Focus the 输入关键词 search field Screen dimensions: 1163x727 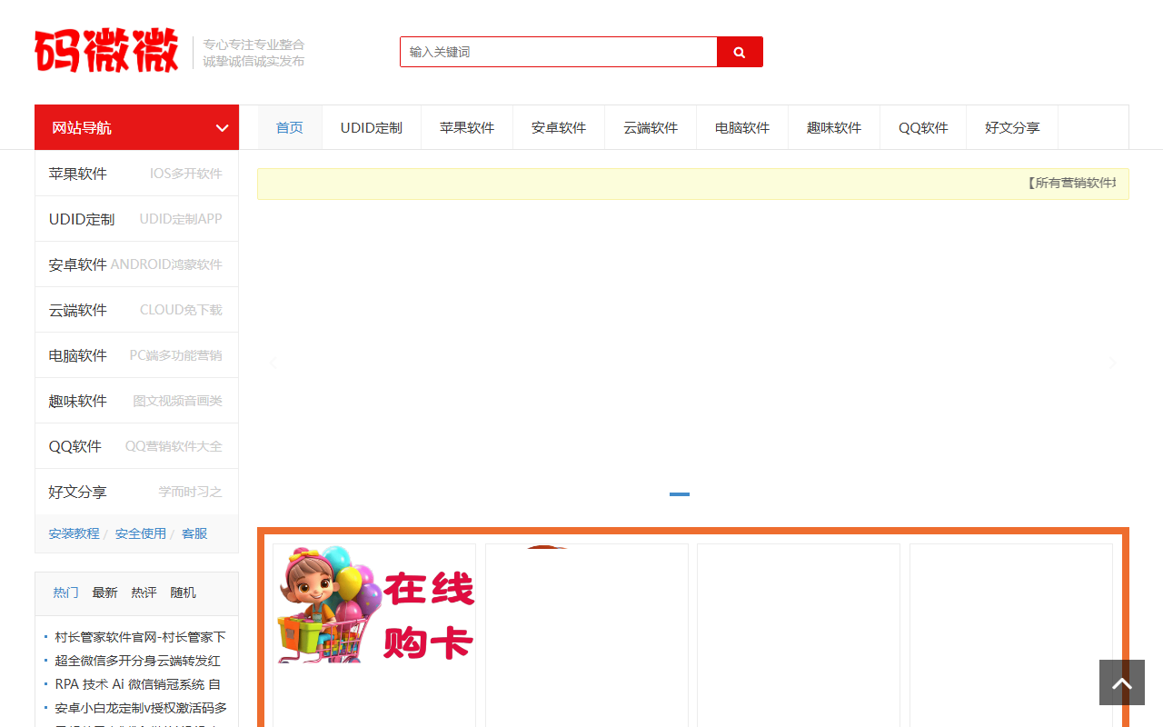pos(559,52)
